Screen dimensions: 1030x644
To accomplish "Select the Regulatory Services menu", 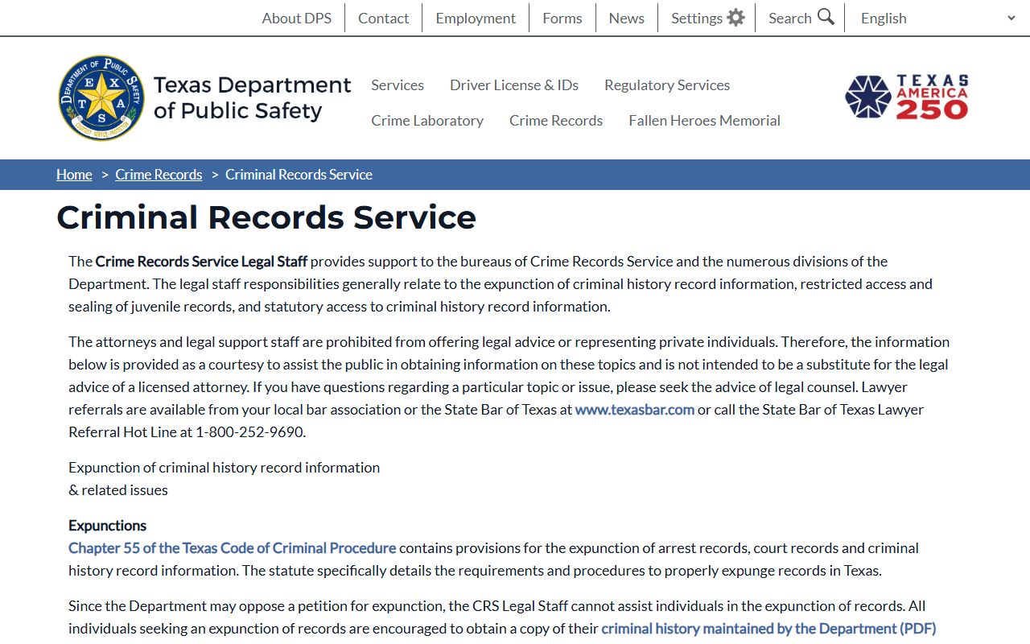I will tap(667, 85).
